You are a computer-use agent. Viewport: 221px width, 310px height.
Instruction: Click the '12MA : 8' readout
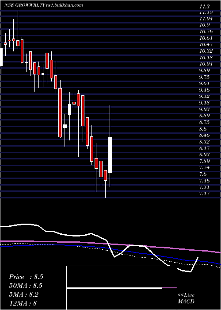pos(23,303)
